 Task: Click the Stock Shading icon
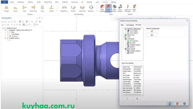102,8
